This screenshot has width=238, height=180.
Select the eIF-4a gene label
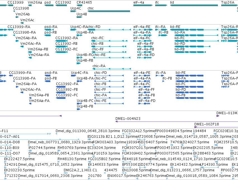click(139, 3)
